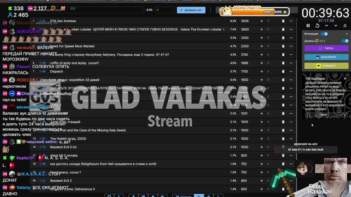Screen dimensions: 351x197
Task: Delete the Neighbours from Hell lot
Action: click(283, 164)
